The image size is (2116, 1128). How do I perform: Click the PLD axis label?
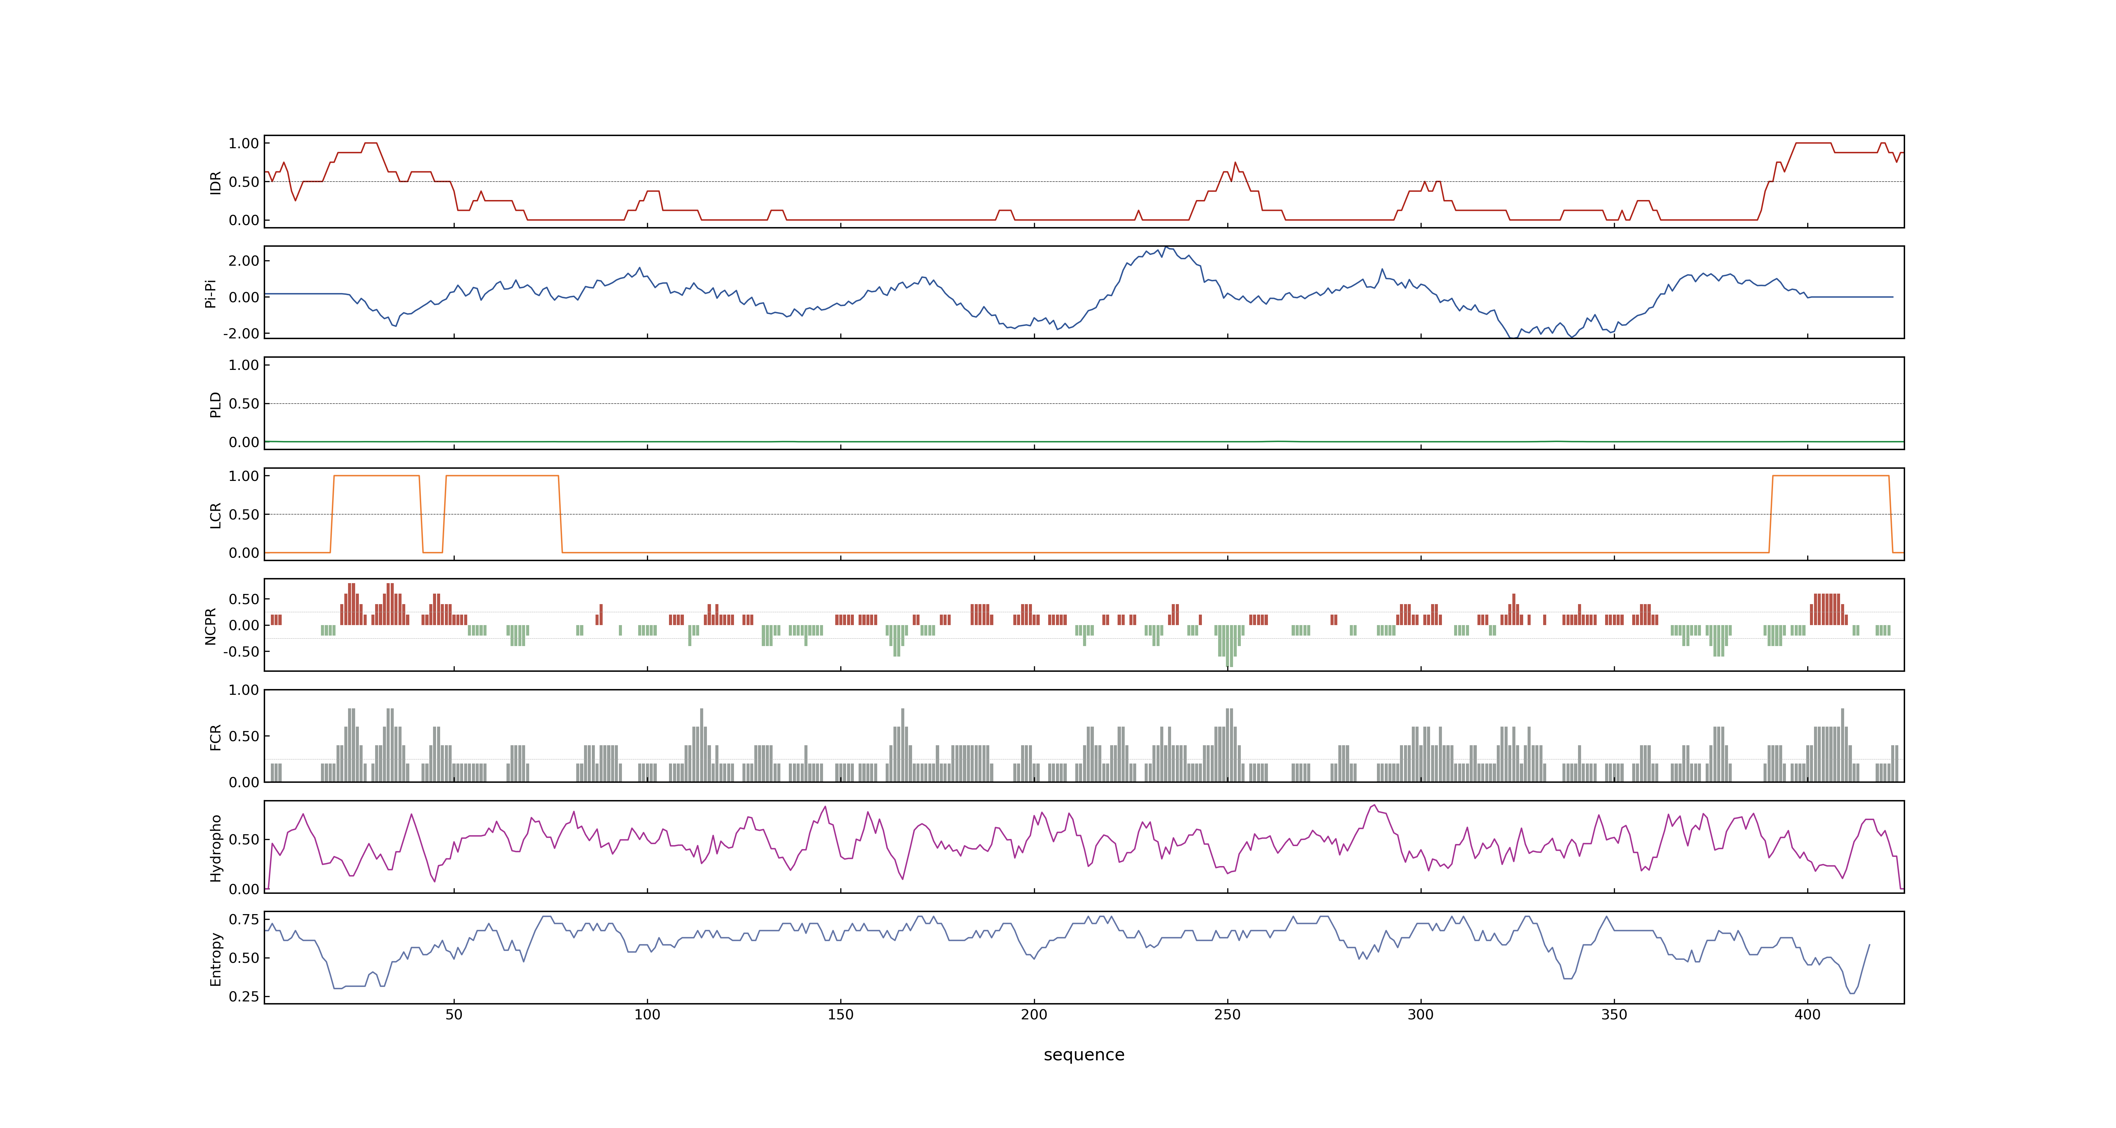pos(215,404)
